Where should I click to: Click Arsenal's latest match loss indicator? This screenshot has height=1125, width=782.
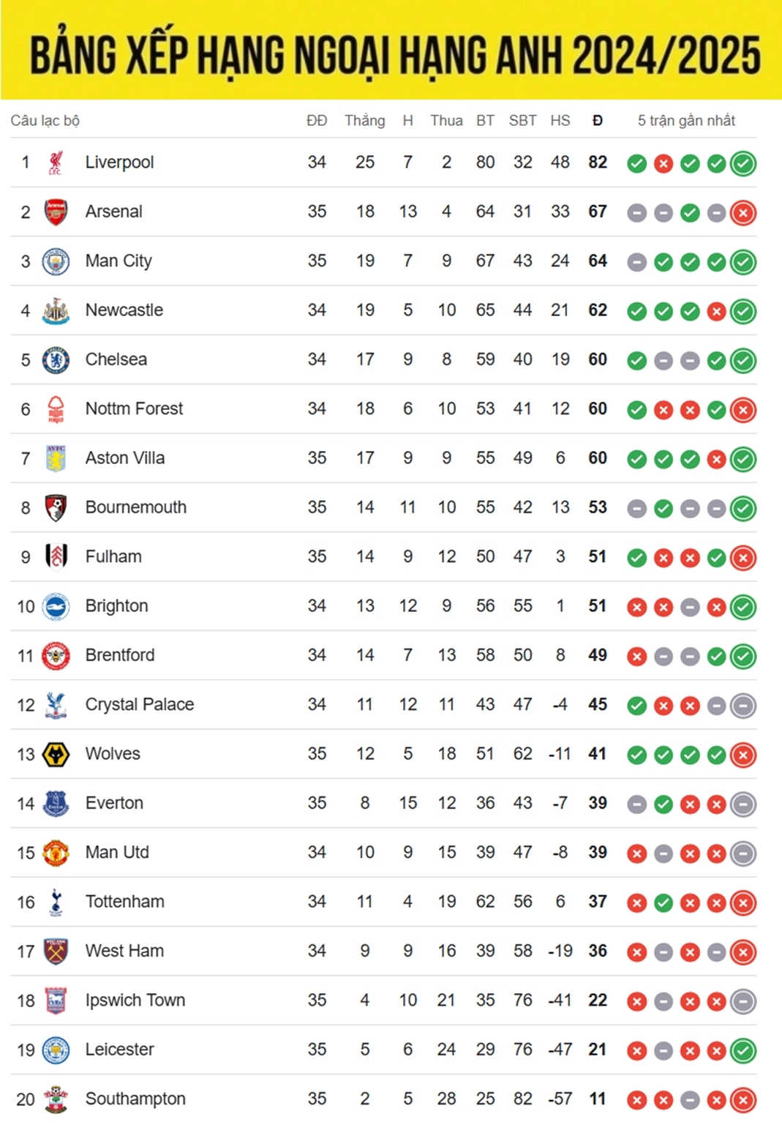[743, 213]
